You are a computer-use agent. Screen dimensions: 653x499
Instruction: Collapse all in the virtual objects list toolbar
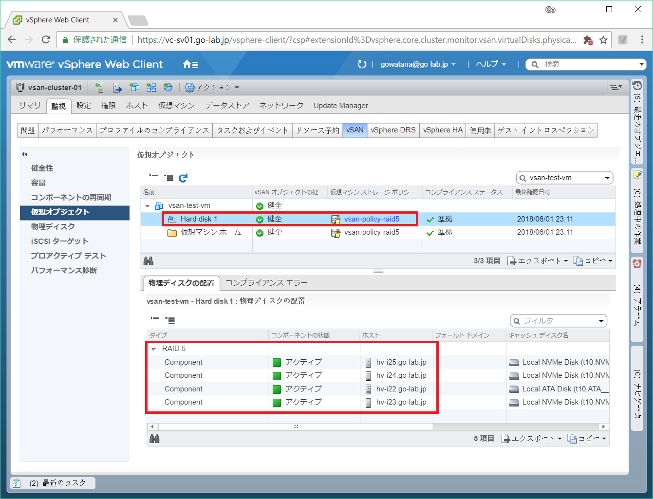(154, 176)
